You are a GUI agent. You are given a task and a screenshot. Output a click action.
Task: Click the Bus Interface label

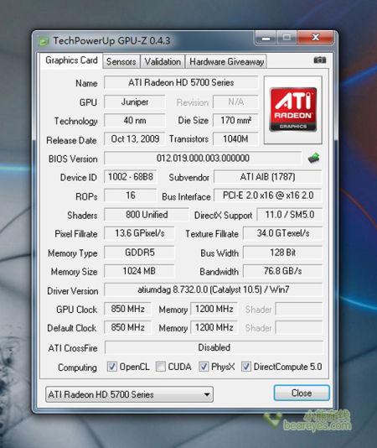point(186,197)
